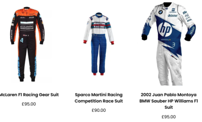
Task: Click the large HP logo on the Williams suit
Action: click(x=165, y=30)
